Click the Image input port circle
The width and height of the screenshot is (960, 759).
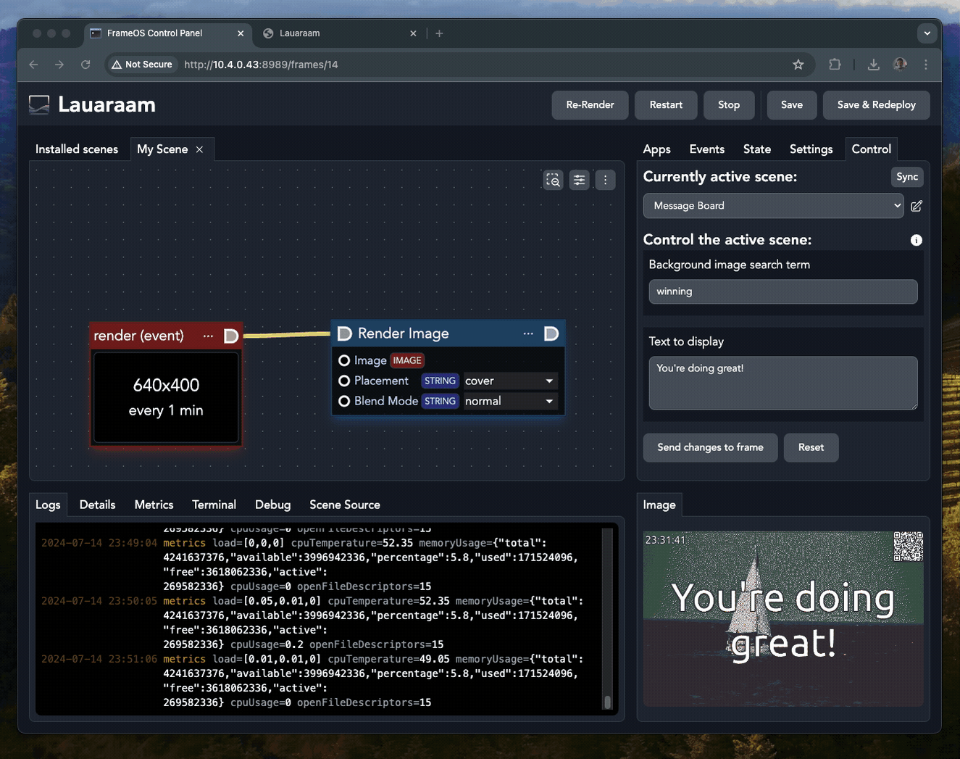(x=344, y=360)
